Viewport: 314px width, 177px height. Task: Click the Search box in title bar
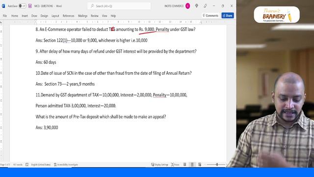(119, 6)
